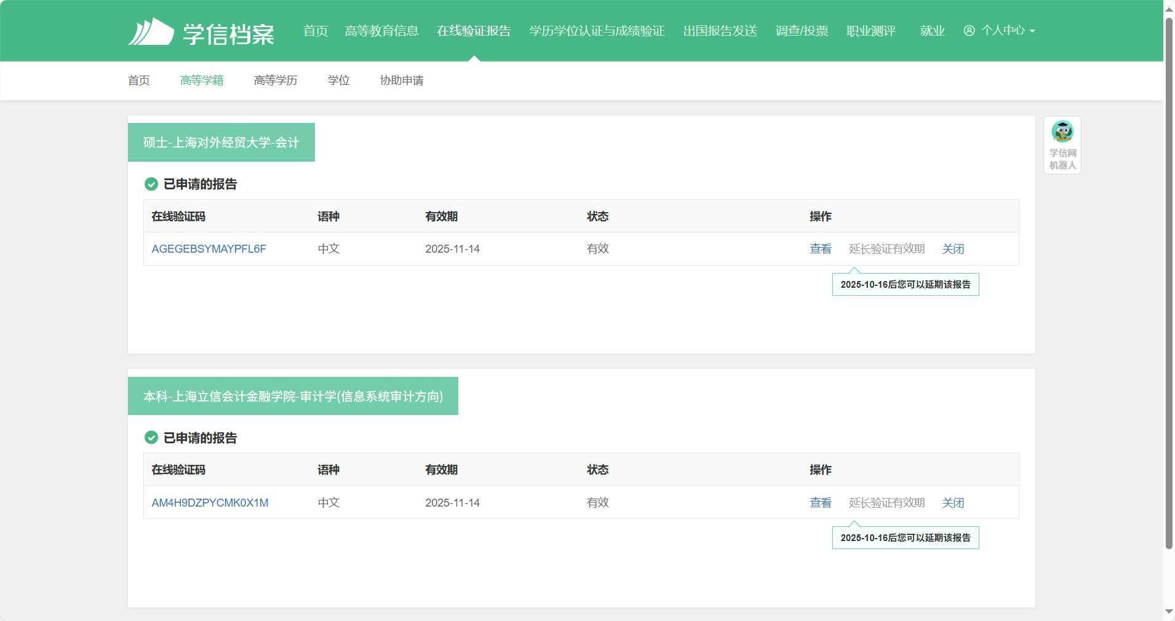Open 出国报告发送 navigation item
Screen dimensions: 1175x621
point(720,31)
